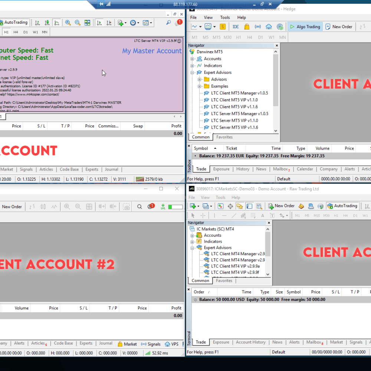Select H1 timeframe in master MT4
Viewport: 371px width, 371px height.
[x=6, y=32]
